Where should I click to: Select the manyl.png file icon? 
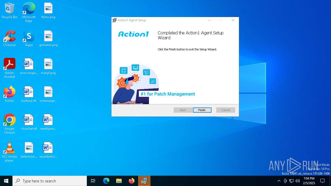coord(48,67)
